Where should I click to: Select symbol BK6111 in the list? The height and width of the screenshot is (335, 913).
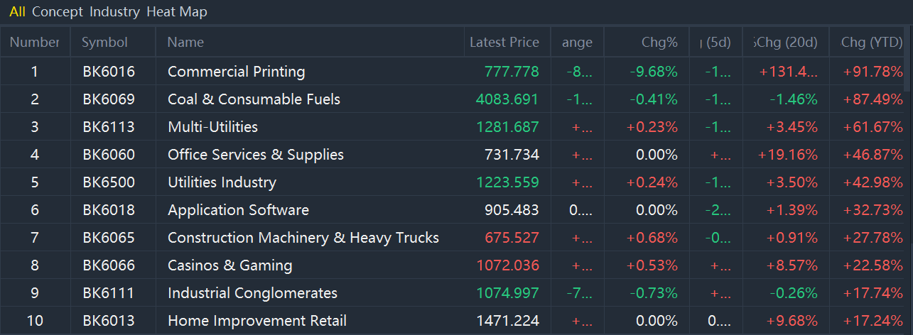point(108,293)
